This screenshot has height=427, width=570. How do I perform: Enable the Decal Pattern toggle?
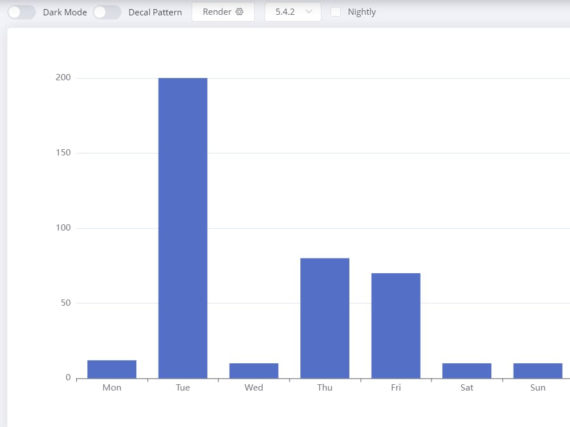click(107, 11)
